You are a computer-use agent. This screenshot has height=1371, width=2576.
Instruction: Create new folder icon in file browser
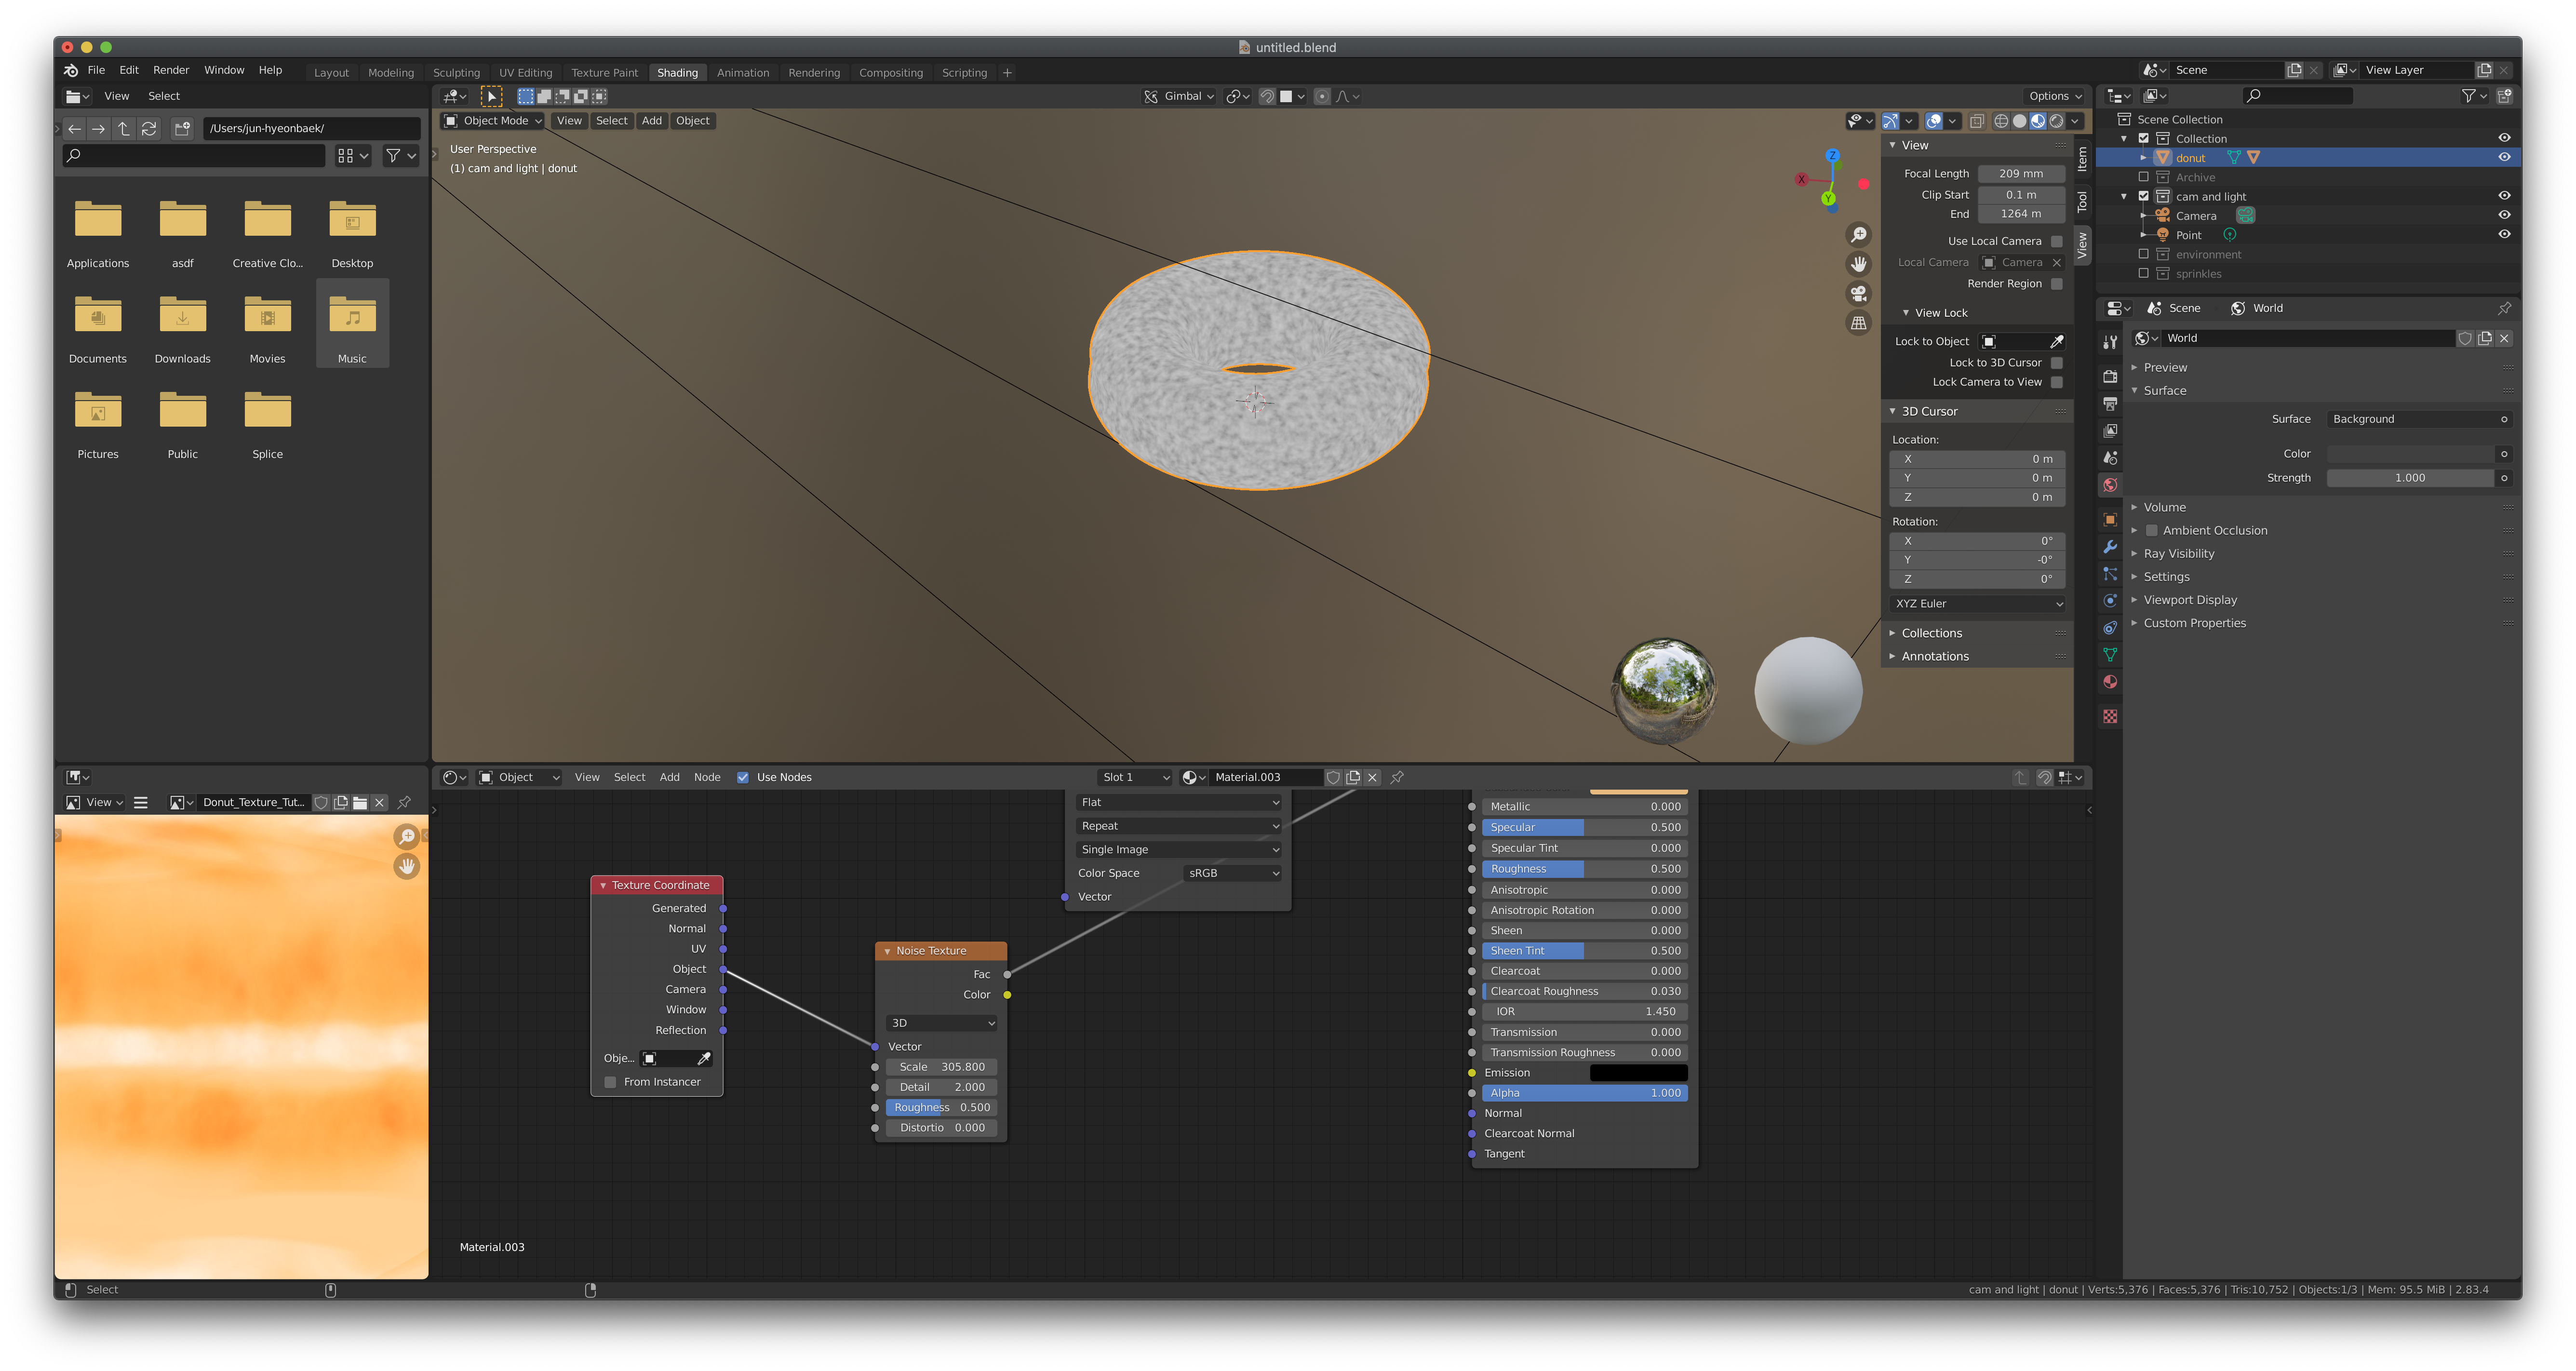182,128
